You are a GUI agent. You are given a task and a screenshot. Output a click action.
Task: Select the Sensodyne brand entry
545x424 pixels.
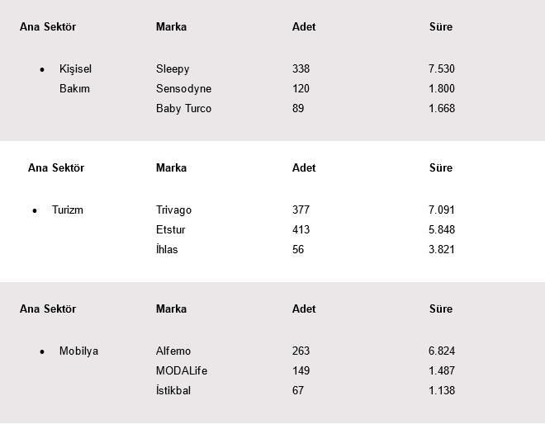pos(183,89)
